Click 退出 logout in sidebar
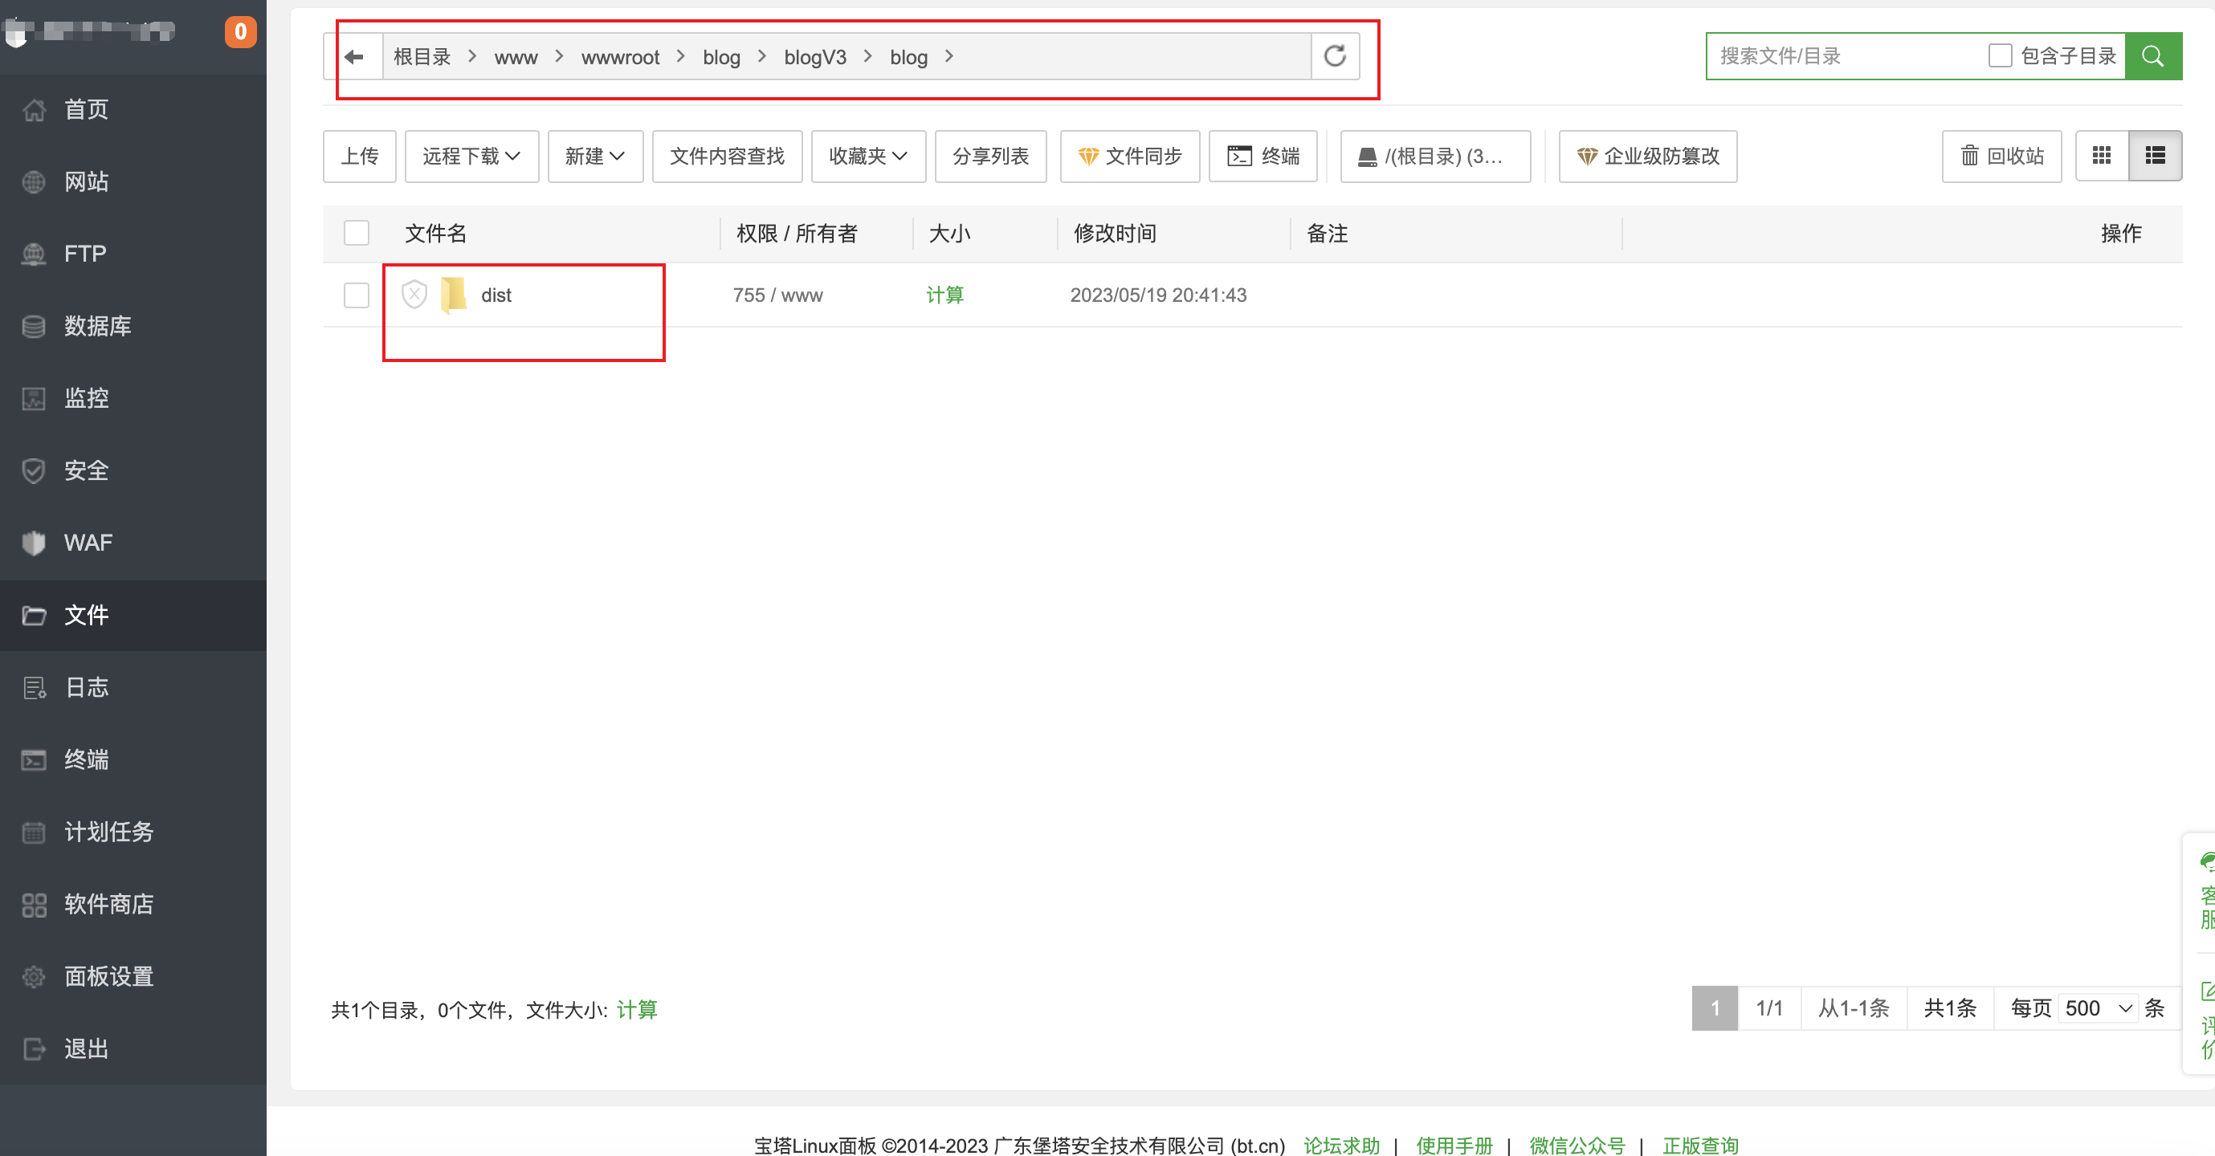Viewport: 2215px width, 1156px height. (133, 1048)
